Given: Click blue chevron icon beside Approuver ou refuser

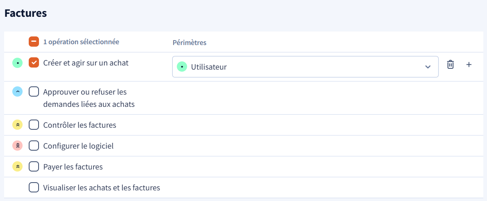Looking at the screenshot, I should 17,92.
